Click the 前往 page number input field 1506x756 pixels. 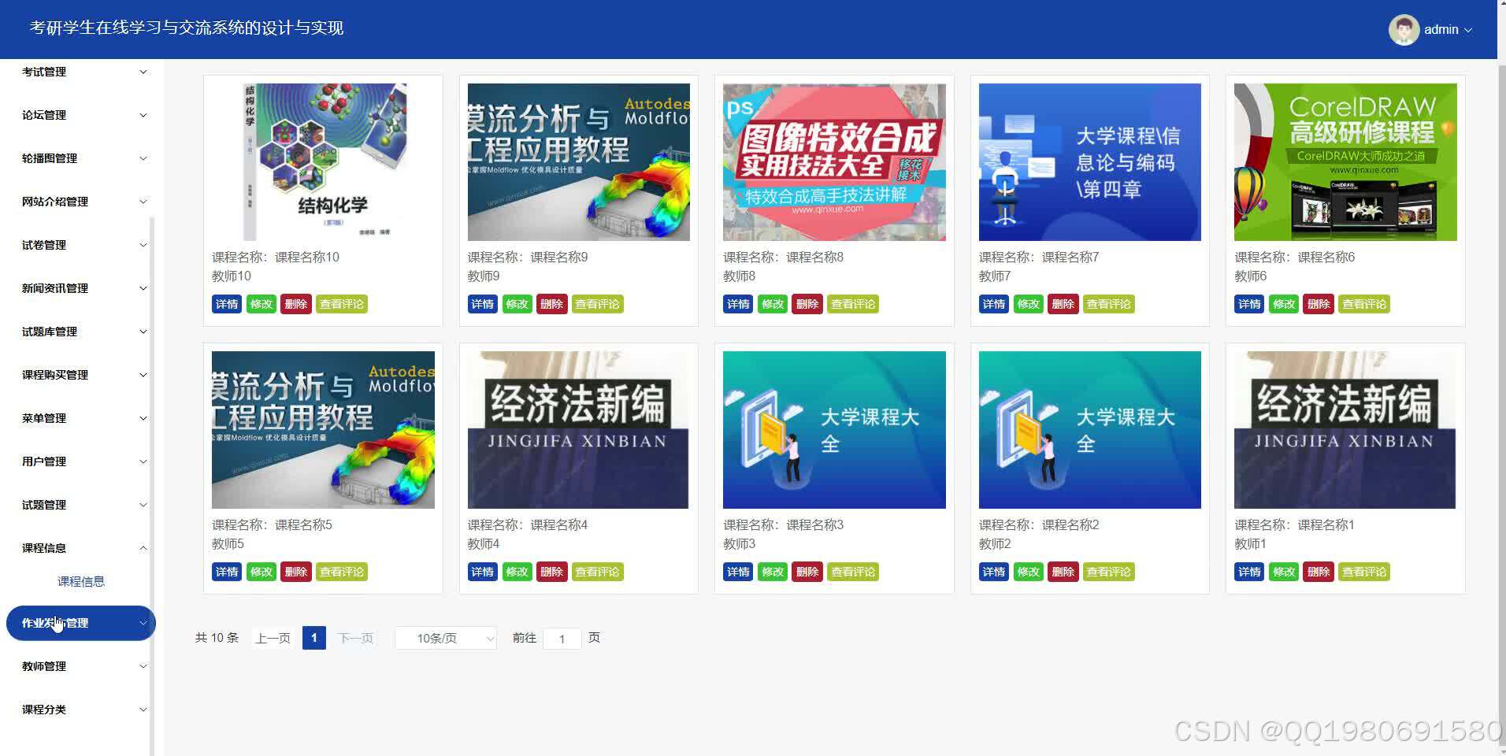pos(562,638)
